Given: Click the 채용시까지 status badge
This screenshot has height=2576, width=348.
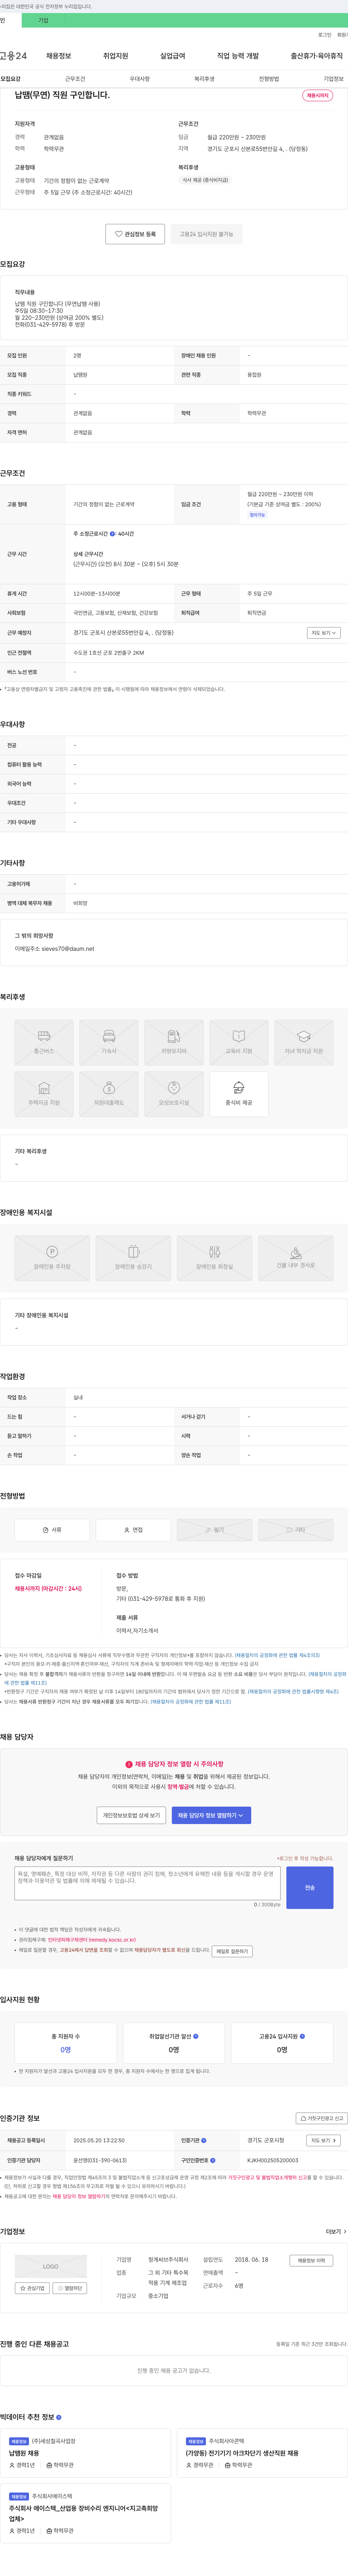Looking at the screenshot, I should [318, 96].
